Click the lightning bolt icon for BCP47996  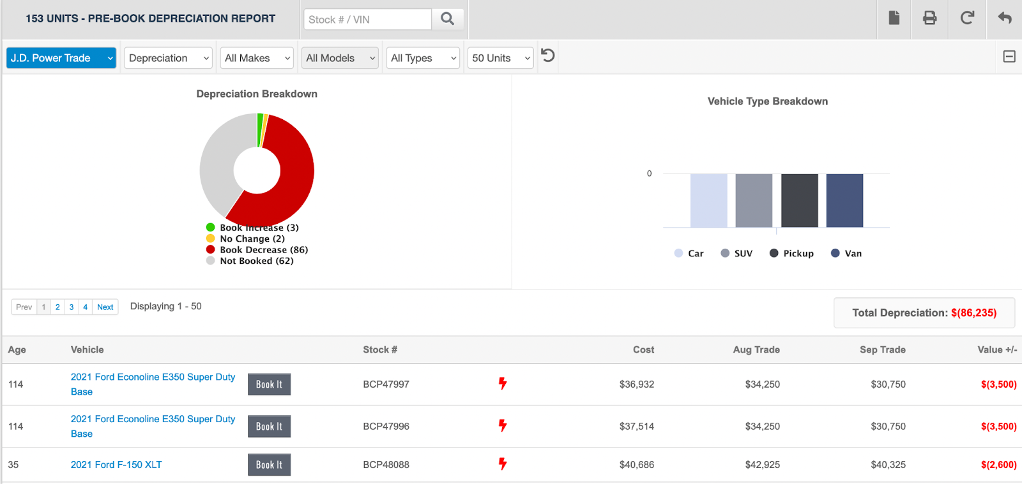pyautogui.click(x=503, y=425)
